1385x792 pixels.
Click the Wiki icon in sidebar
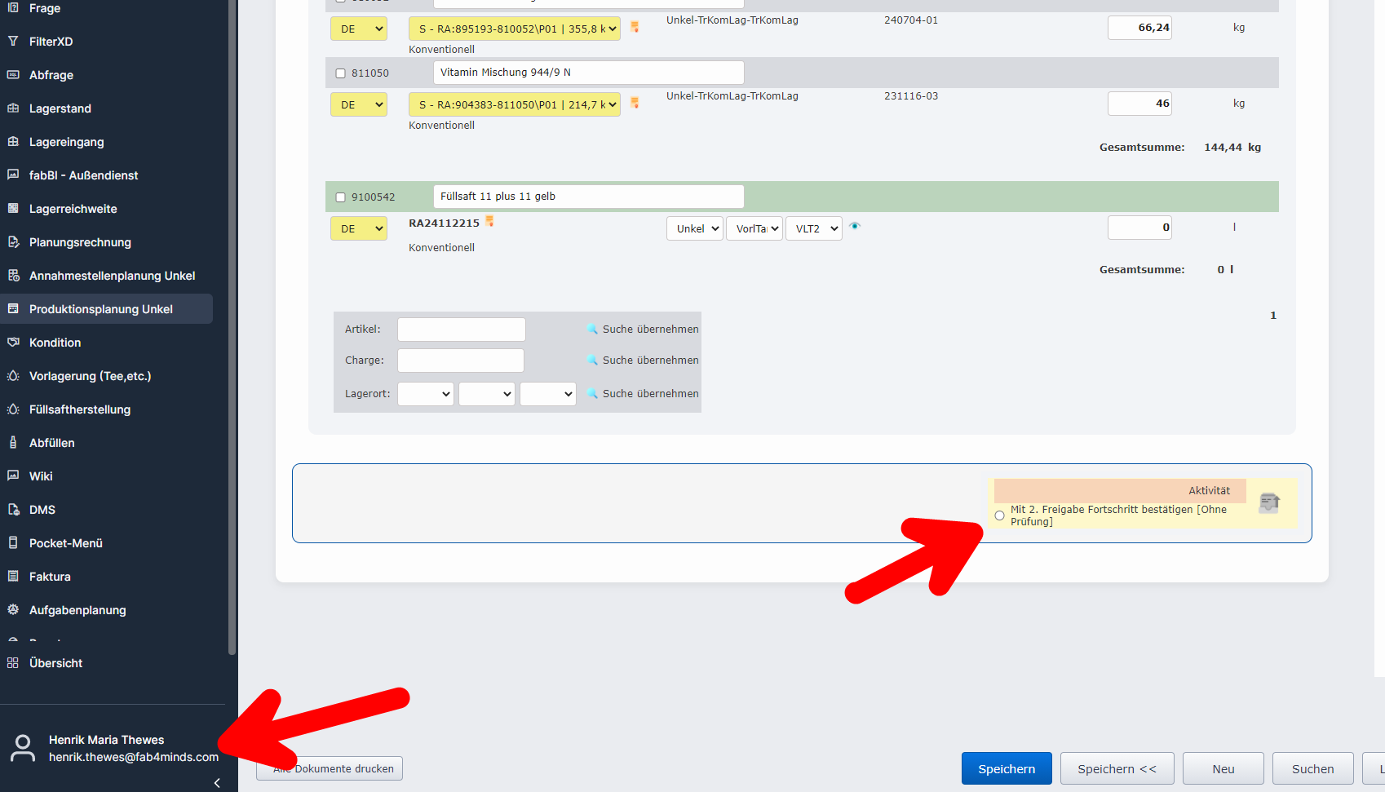coord(13,476)
